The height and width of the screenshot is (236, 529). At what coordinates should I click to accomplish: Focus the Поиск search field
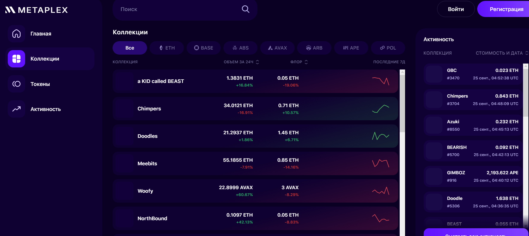point(185,9)
